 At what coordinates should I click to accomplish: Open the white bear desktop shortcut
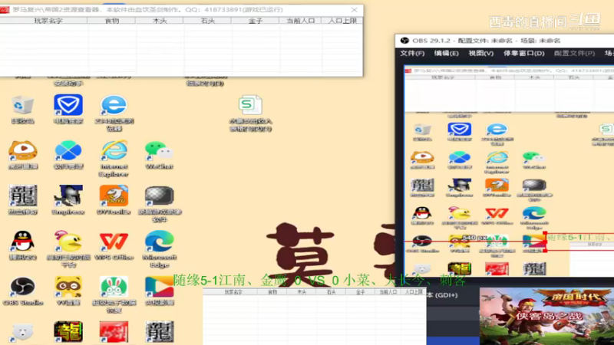pos(23,333)
